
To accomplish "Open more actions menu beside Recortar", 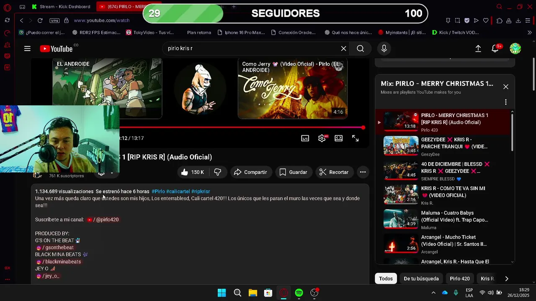I will (363, 172).
